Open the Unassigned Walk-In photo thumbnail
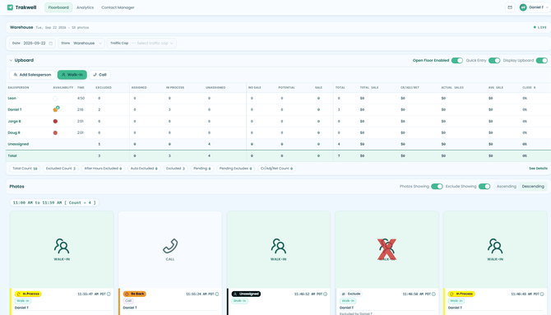551x315 pixels. click(x=278, y=249)
